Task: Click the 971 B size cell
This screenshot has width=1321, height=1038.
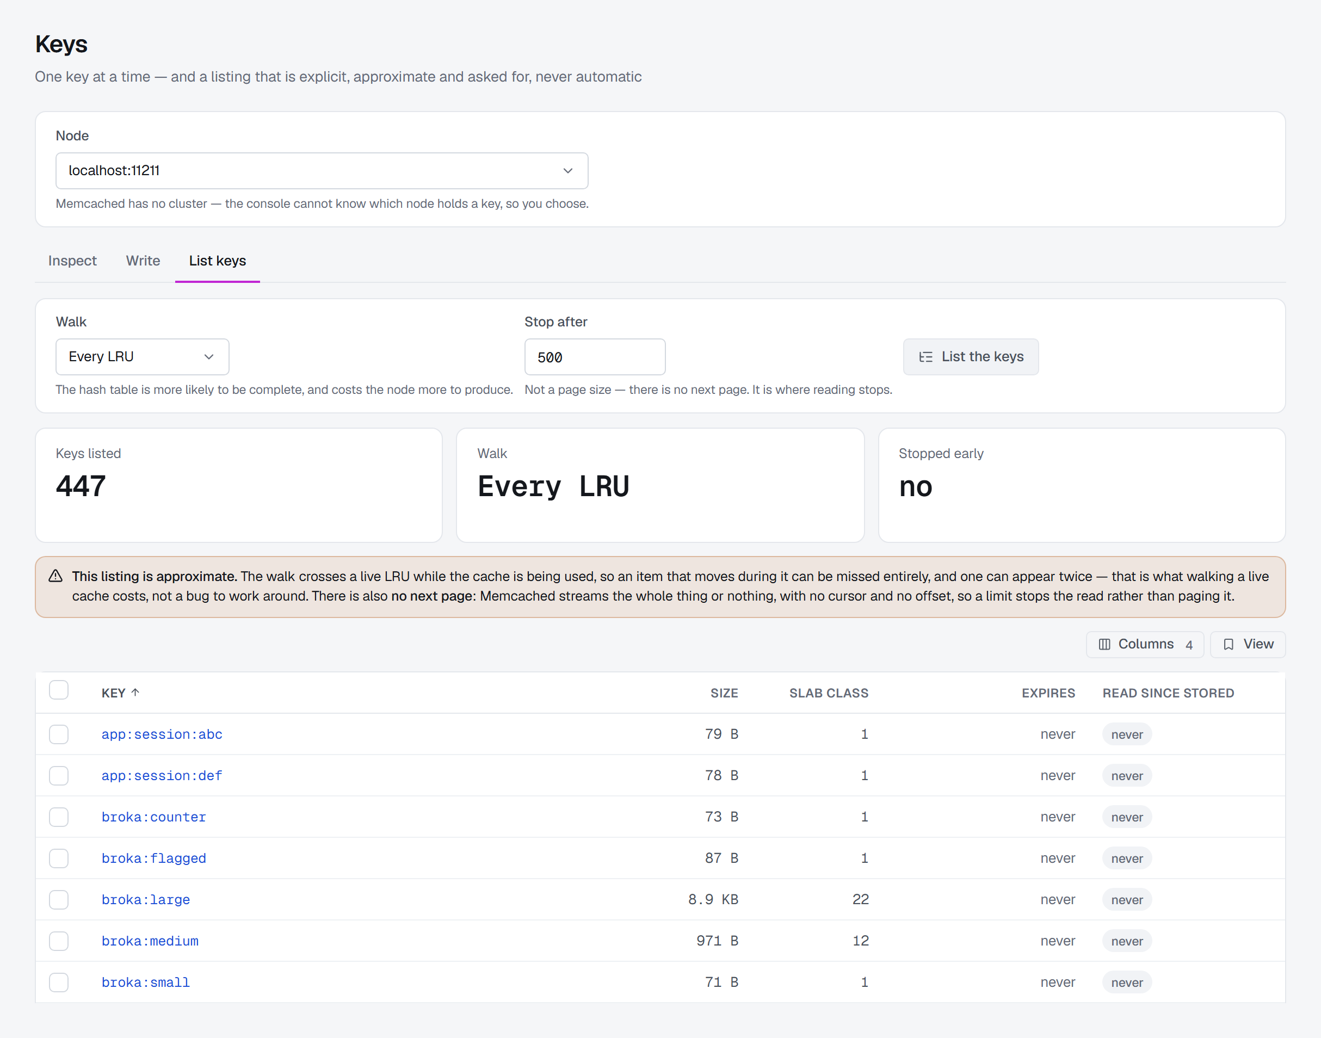Action: pyautogui.click(x=717, y=941)
